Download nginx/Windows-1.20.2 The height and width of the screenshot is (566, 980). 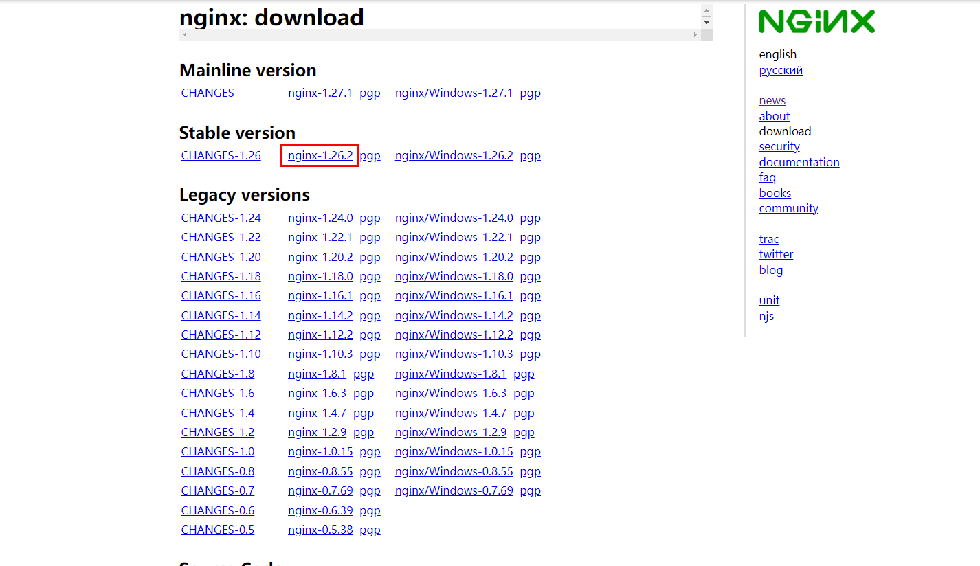pyautogui.click(x=454, y=257)
